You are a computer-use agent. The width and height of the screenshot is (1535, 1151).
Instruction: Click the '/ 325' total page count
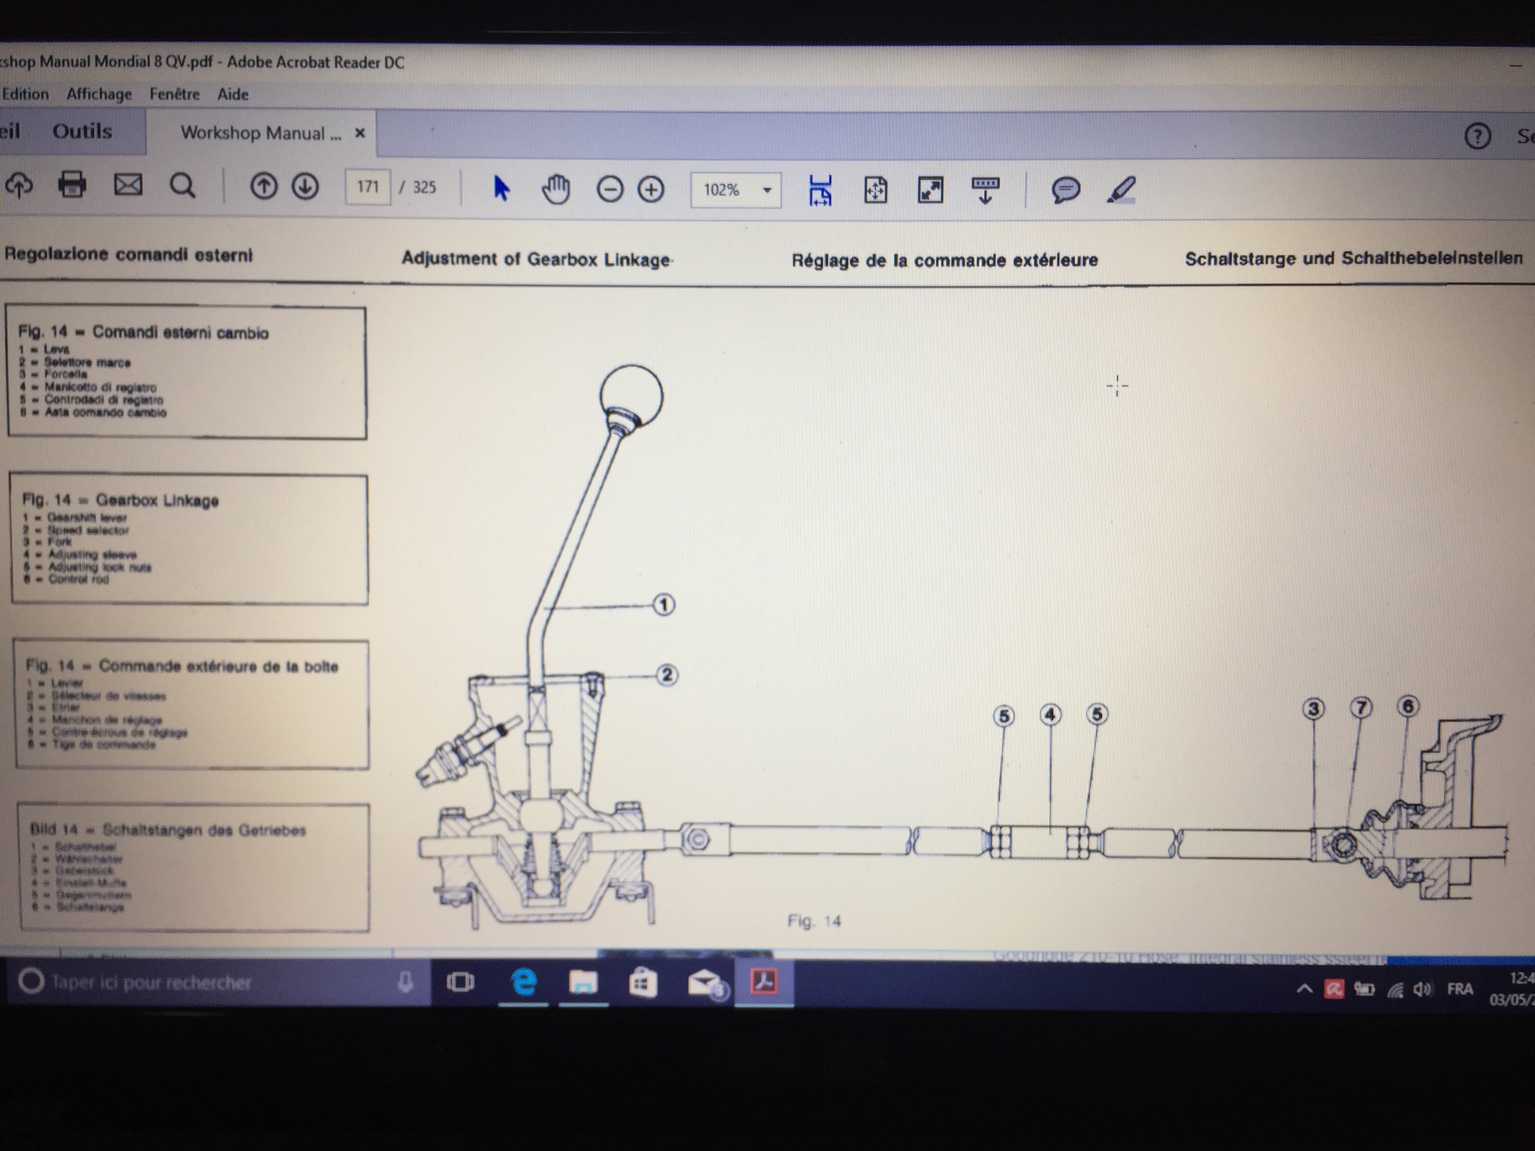click(418, 187)
